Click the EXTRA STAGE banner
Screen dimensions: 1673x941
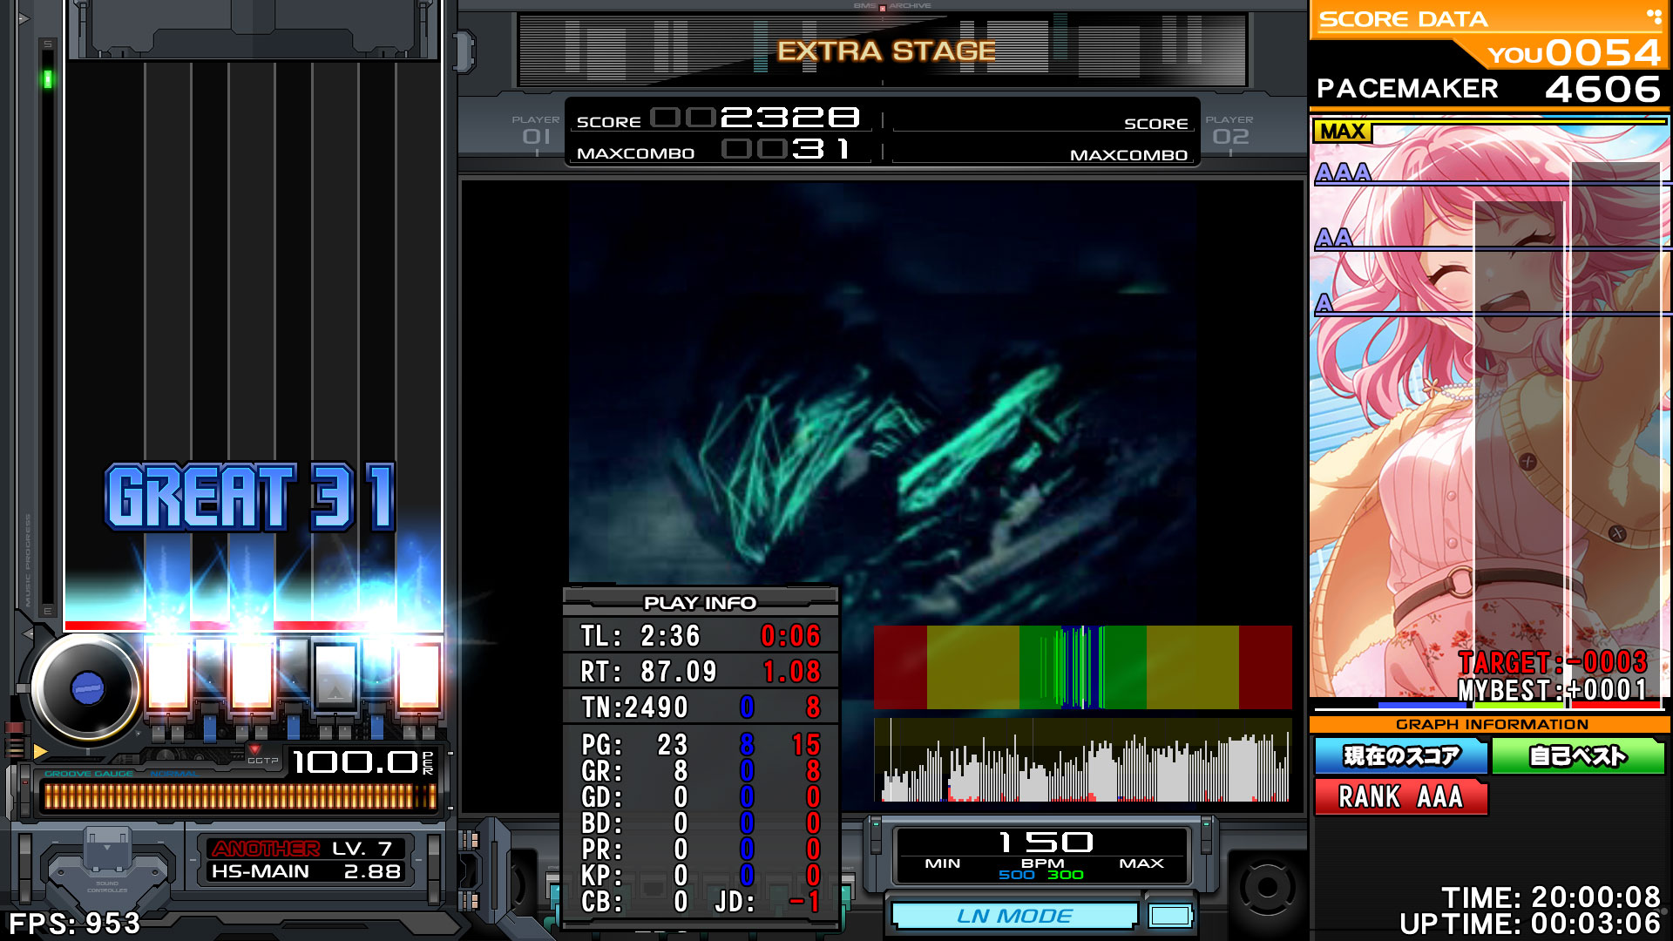pos(885,51)
